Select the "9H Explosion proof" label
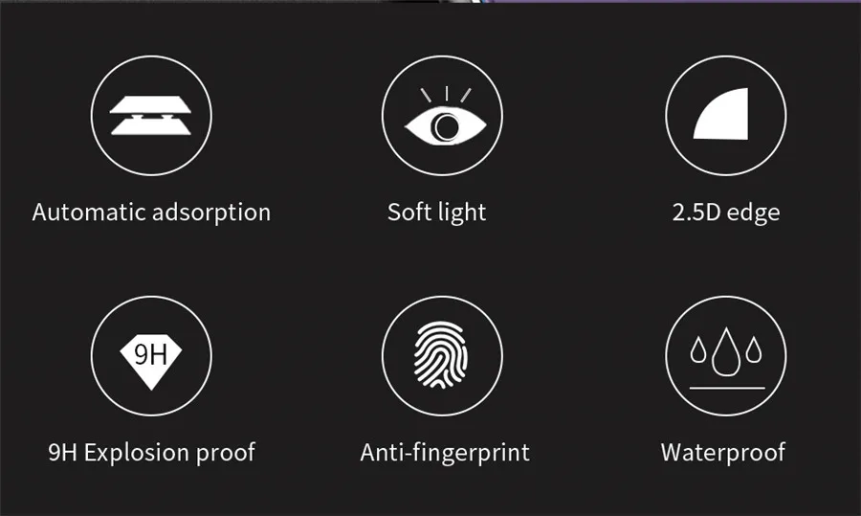This screenshot has height=516, width=861. click(151, 451)
